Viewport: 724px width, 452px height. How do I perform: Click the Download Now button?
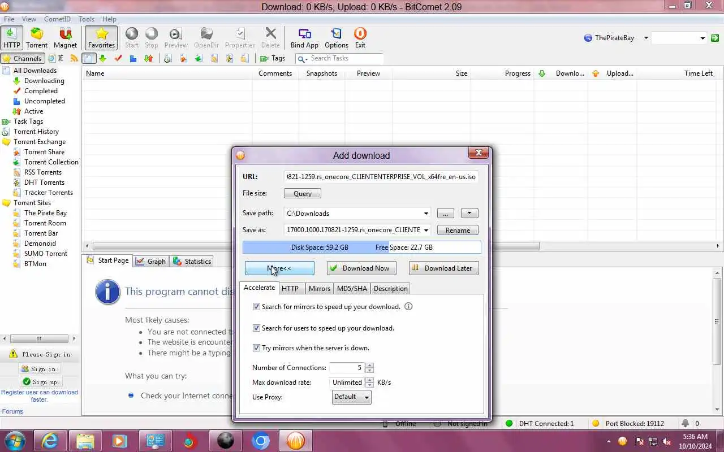click(x=361, y=268)
